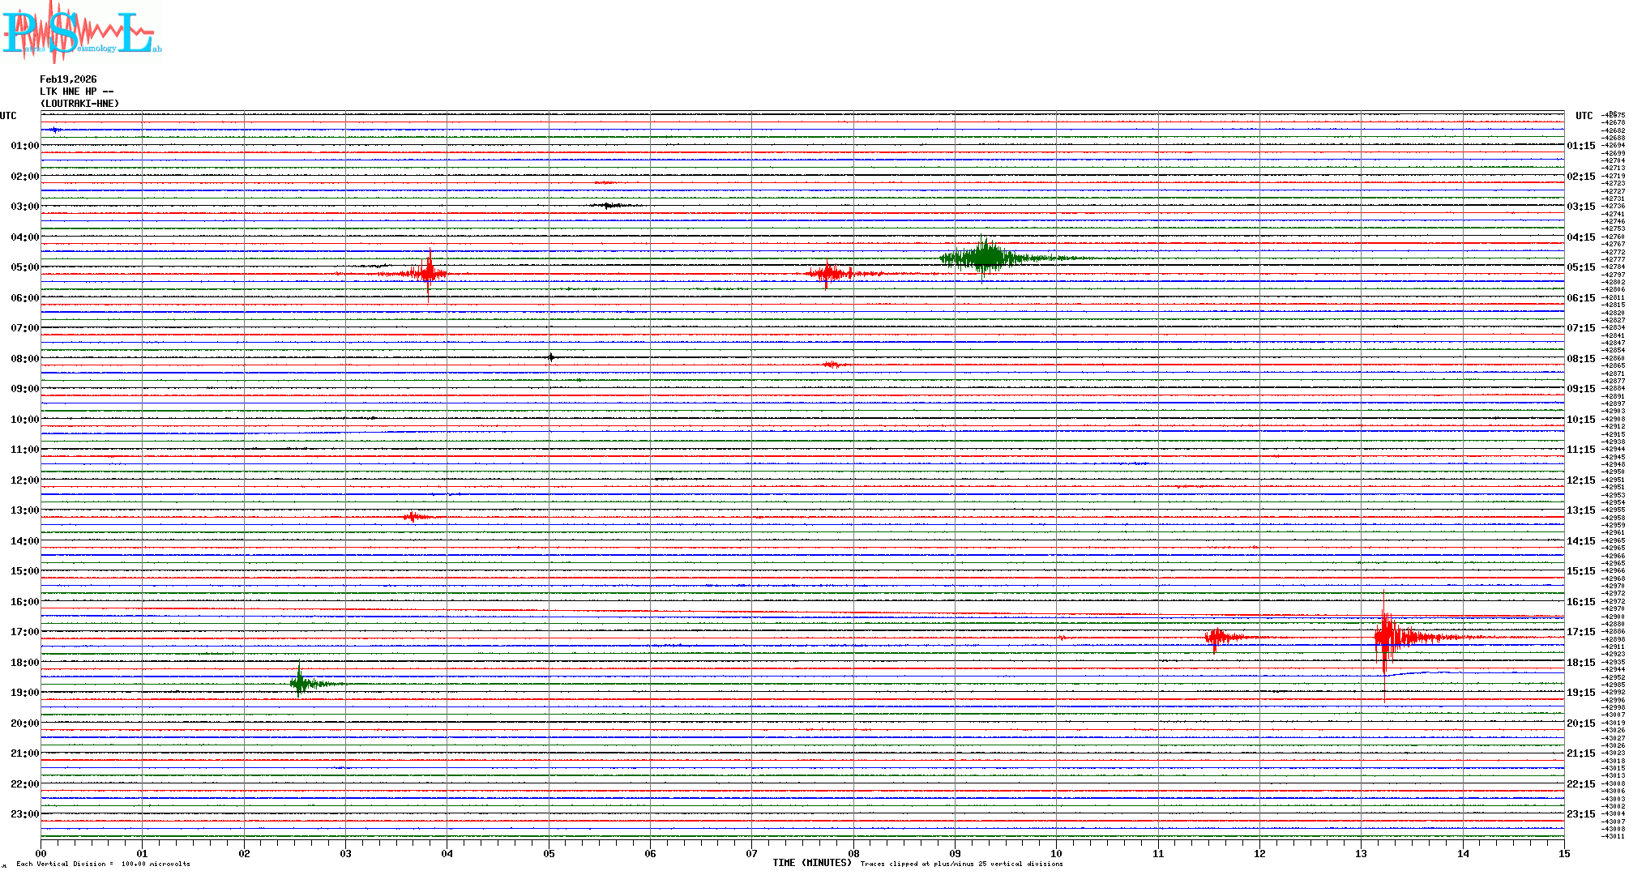
Task: Click the green event on the 18:45 trace
Action: 300,684
